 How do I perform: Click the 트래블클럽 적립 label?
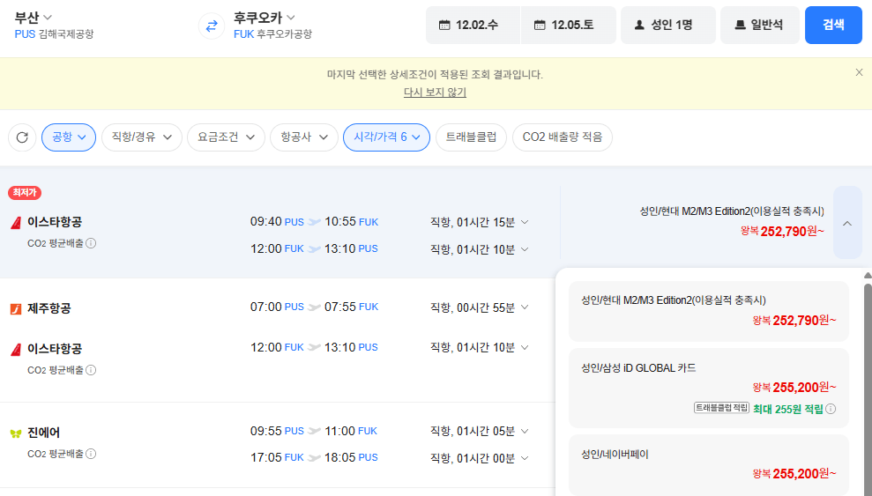[x=721, y=408]
